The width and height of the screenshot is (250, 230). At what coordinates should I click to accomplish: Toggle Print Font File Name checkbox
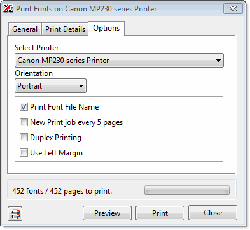click(24, 106)
